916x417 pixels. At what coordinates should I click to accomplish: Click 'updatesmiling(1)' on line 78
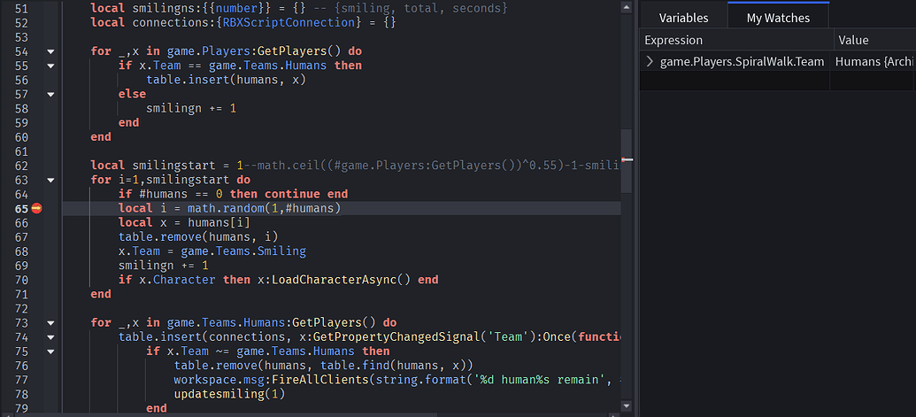pyautogui.click(x=229, y=394)
